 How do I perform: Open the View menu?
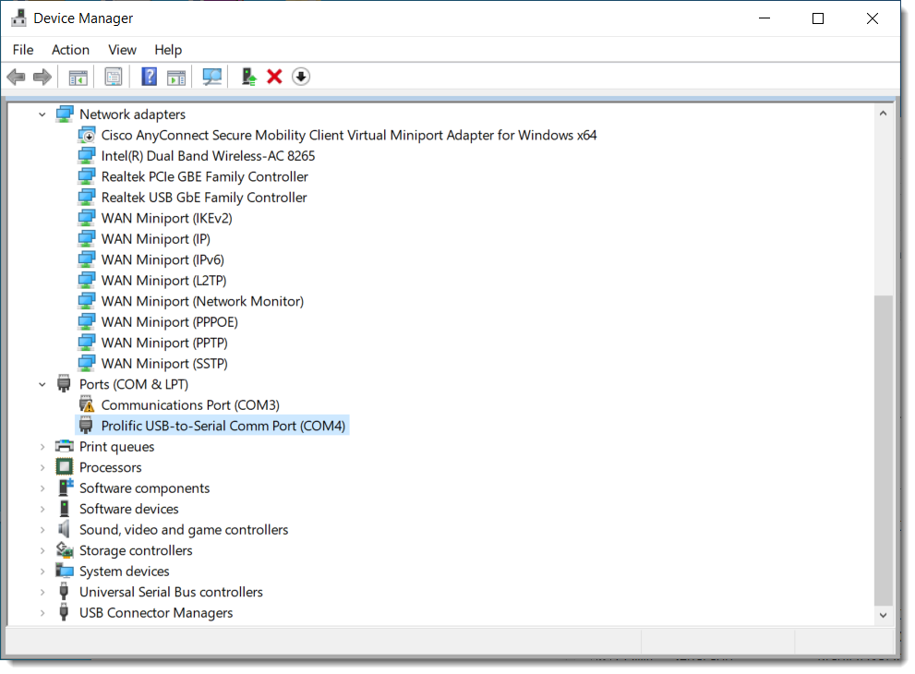(x=122, y=50)
